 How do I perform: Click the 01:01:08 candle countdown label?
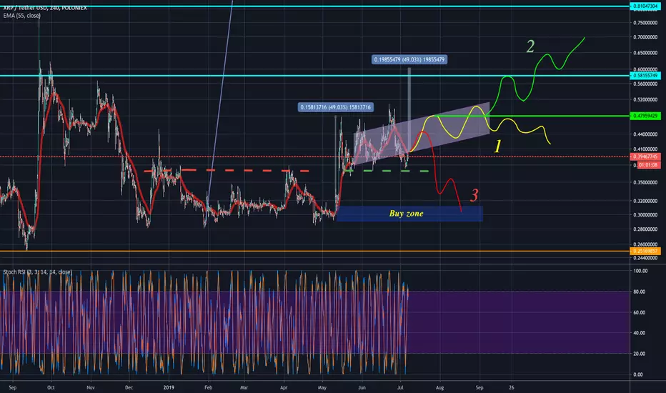click(x=648, y=165)
